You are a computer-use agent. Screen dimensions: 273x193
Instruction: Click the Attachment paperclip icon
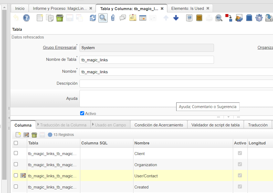113,18
